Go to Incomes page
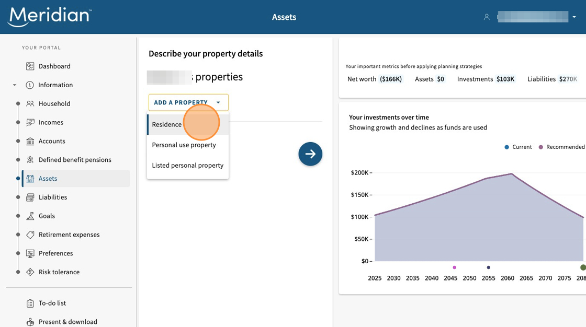This screenshot has height=327, width=586. [51, 122]
